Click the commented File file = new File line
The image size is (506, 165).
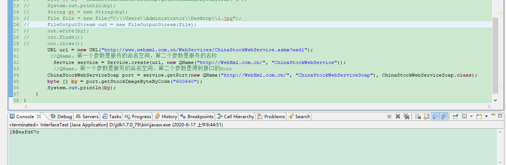144,18
